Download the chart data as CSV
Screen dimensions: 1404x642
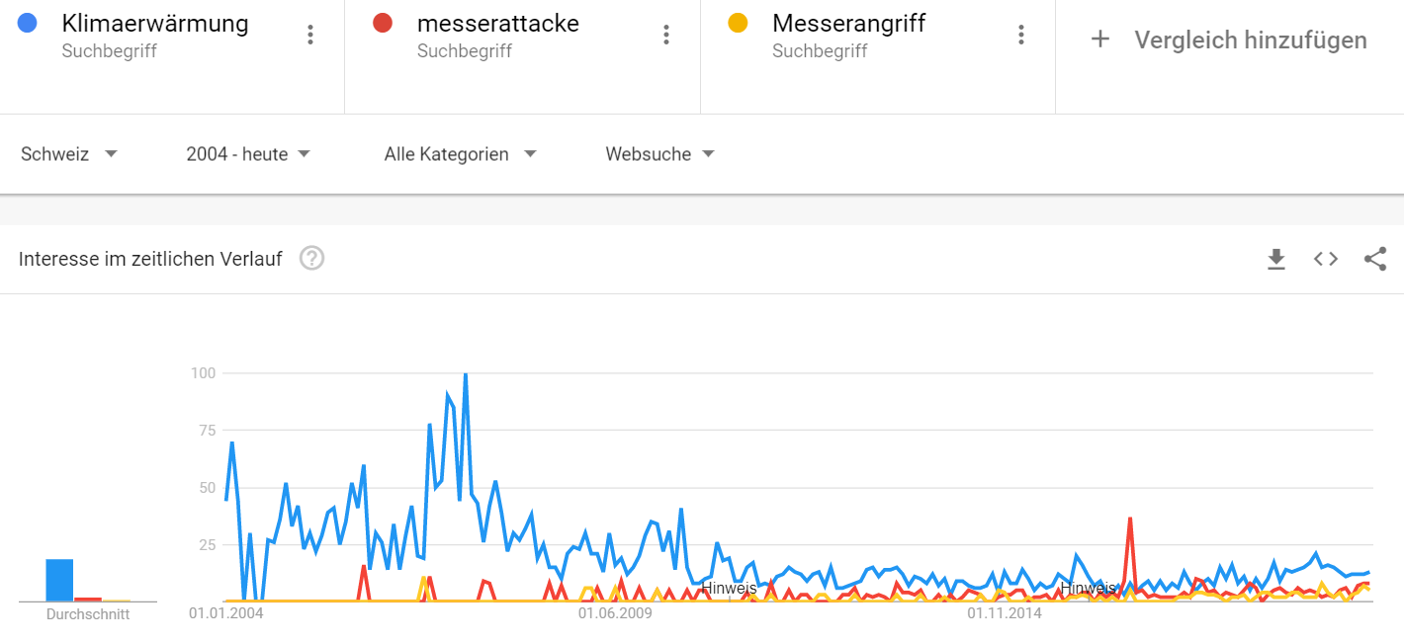pos(1276,259)
